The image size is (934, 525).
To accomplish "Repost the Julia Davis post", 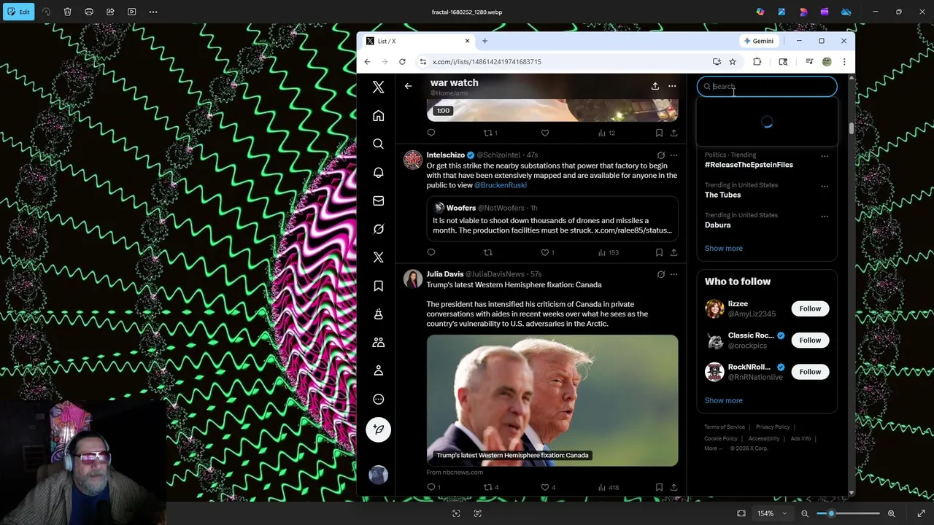I will click(x=488, y=487).
